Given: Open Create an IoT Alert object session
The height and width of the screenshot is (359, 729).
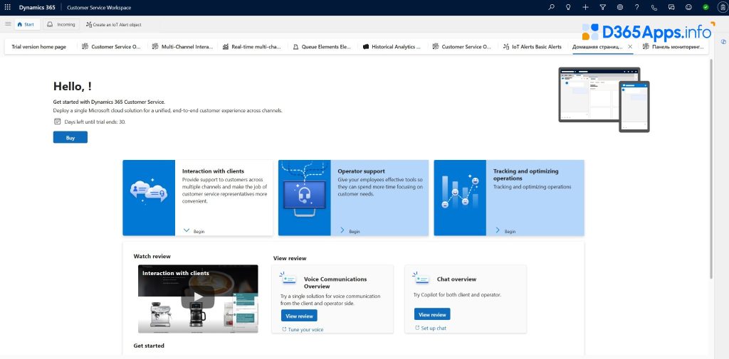Looking at the screenshot, I should [x=113, y=25].
